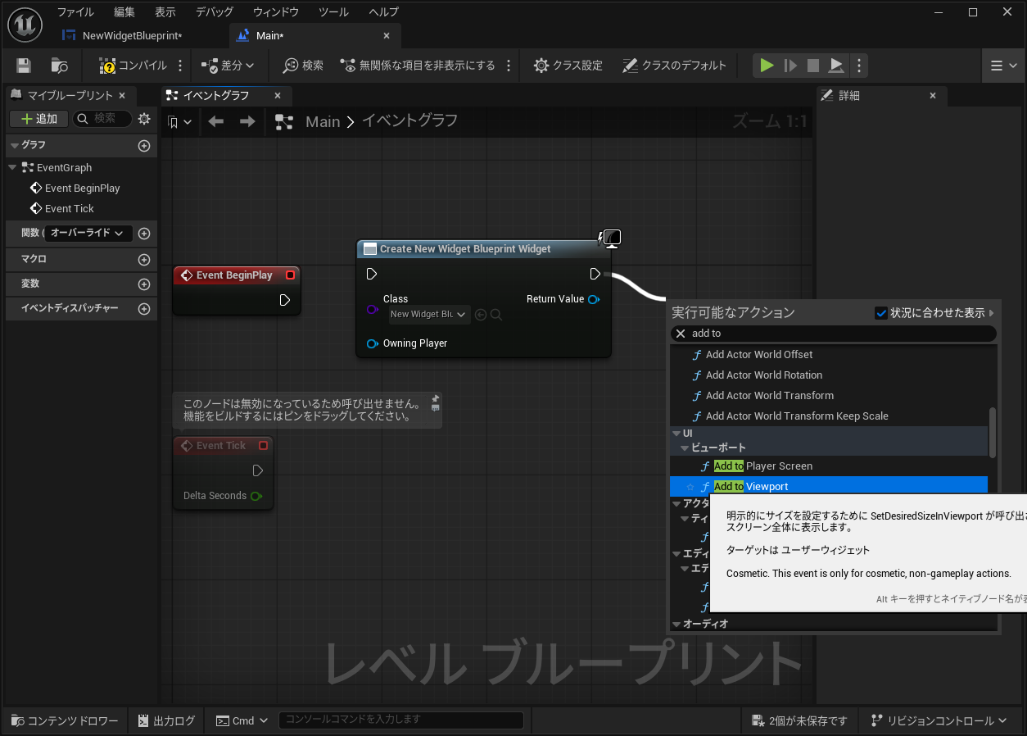The height and width of the screenshot is (736, 1027).
Task: Click Event BeginPlay exec output pin
Action: click(284, 300)
